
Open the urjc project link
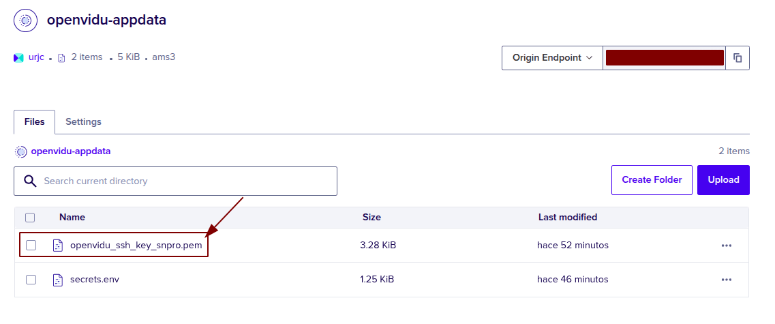[x=36, y=57]
